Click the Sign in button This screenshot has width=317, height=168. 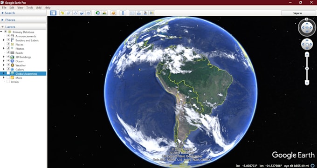[297, 13]
